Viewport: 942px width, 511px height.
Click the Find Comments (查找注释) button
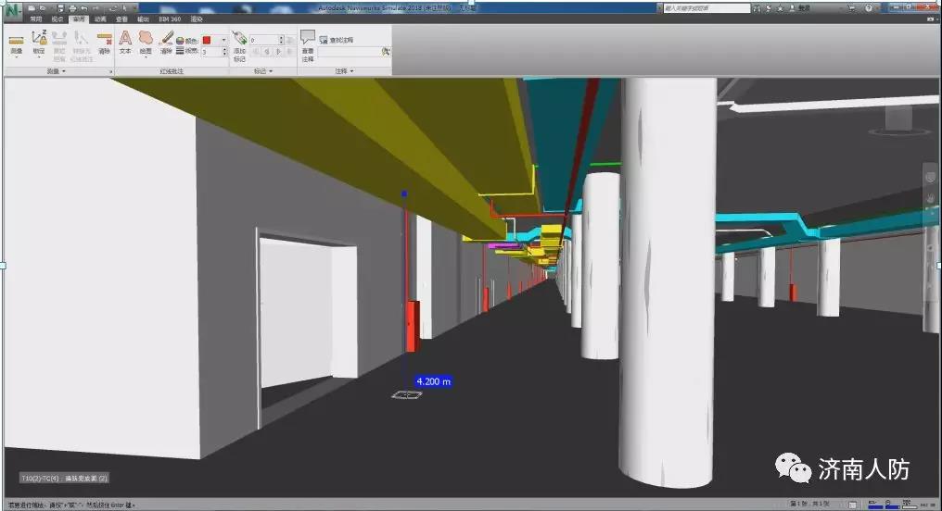tap(336, 40)
